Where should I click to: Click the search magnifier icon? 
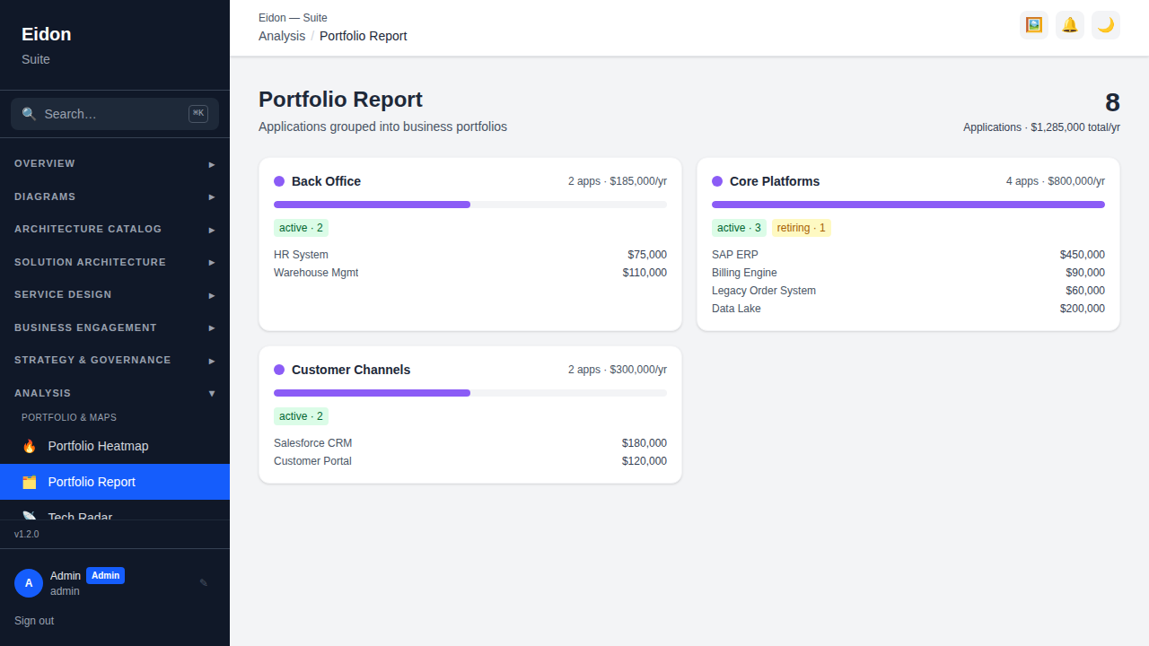coord(30,114)
